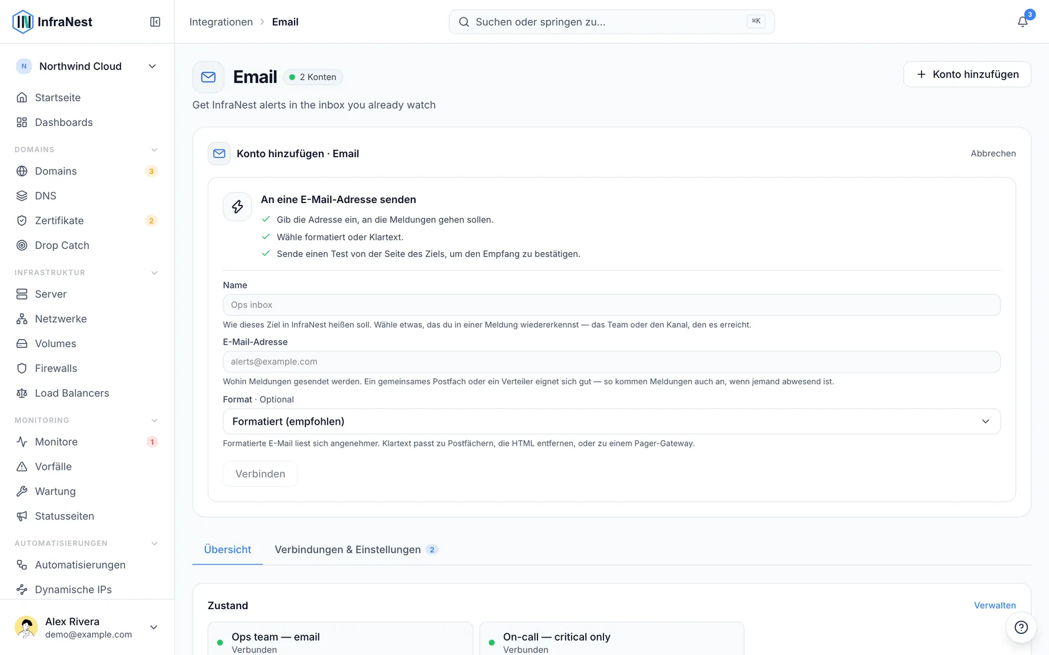
Task: Click the Domains globe icon
Action: coord(22,171)
